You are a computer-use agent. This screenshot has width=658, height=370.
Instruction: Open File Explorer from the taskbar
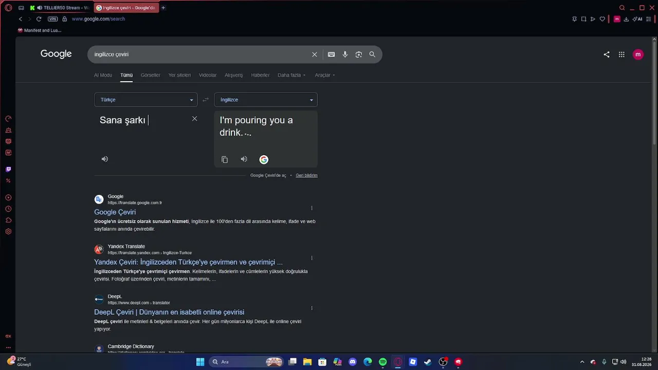pyautogui.click(x=307, y=362)
